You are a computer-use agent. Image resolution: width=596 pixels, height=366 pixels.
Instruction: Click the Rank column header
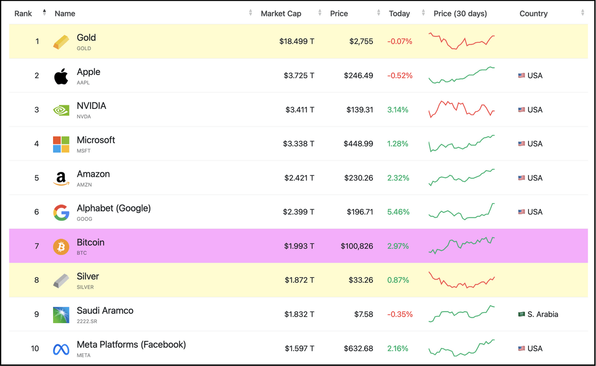pos(23,14)
